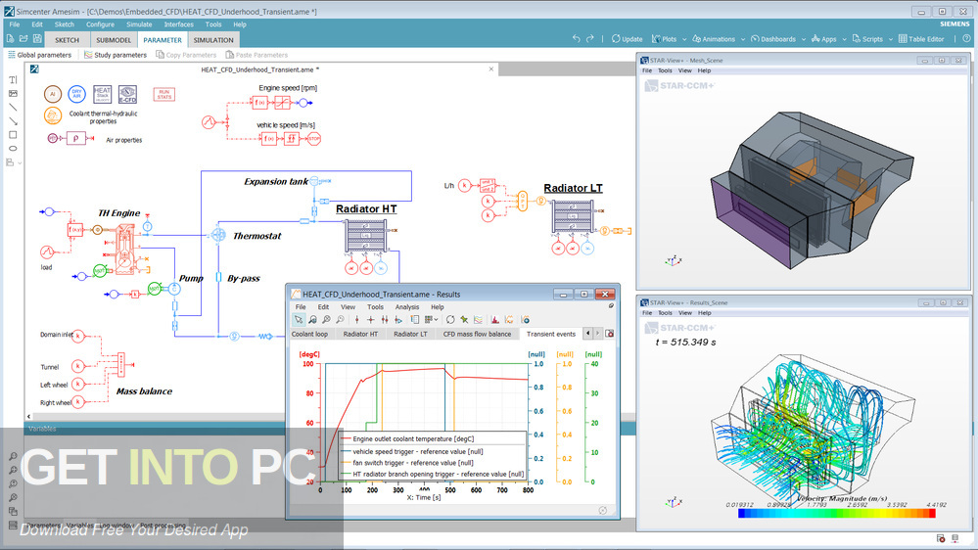Click the single vertical cursor icon in the Results toolbar
Viewport: 978px width, 550px height.
[356, 319]
